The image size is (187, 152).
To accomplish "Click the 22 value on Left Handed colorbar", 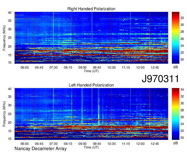I will click(x=182, y=131).
